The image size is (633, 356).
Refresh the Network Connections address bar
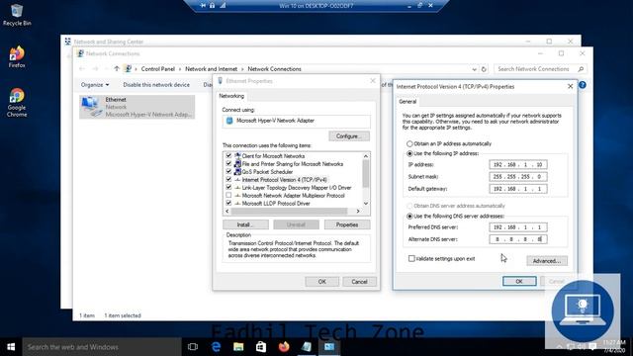click(x=484, y=69)
